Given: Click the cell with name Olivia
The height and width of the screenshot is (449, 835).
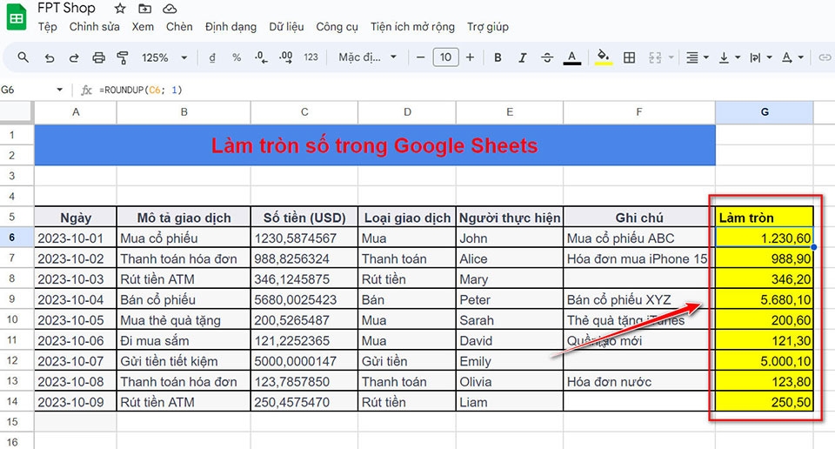Looking at the screenshot, I should (509, 381).
